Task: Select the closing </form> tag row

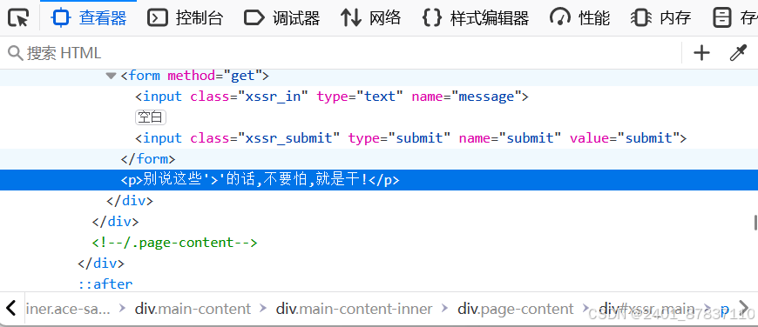Action: coord(148,159)
